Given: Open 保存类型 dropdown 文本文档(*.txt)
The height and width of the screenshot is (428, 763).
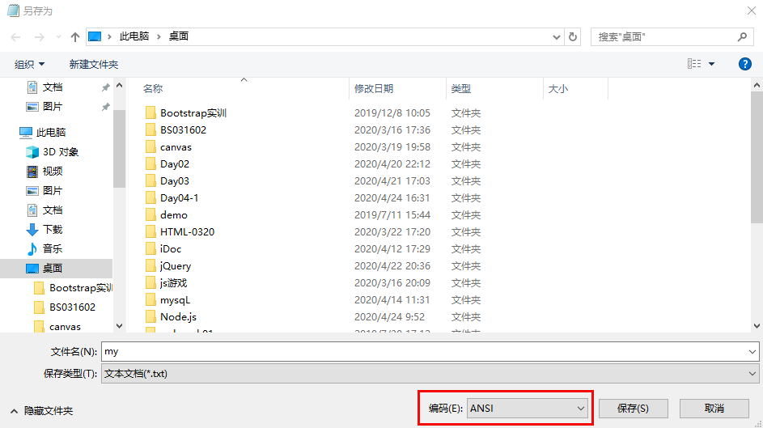Looking at the screenshot, I should tap(430, 374).
